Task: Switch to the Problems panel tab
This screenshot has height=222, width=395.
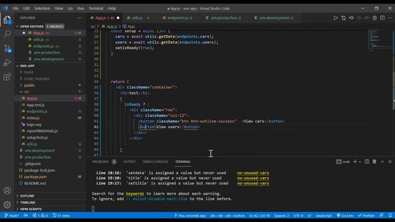Action: click(104, 162)
